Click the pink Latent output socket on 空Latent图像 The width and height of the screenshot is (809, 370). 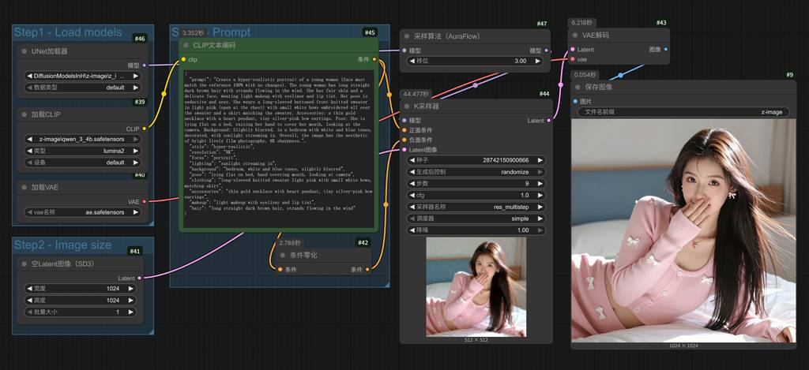(x=140, y=278)
